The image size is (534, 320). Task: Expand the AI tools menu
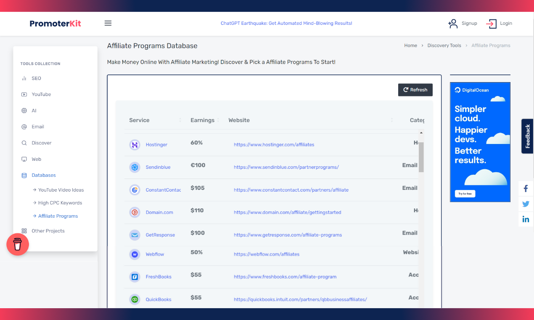click(x=34, y=111)
